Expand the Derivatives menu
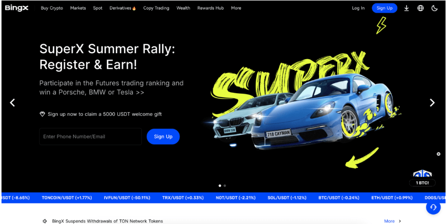Screen dimensions: 446x224 coord(122,8)
